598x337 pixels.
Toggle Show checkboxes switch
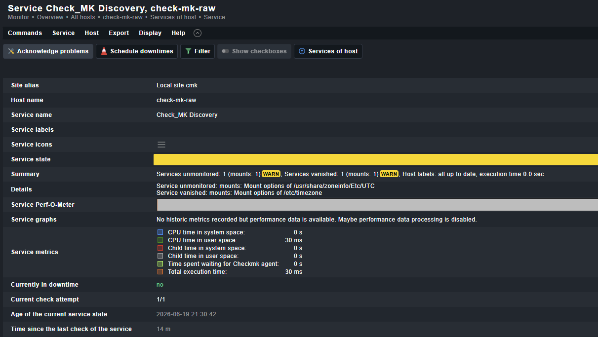point(254,51)
